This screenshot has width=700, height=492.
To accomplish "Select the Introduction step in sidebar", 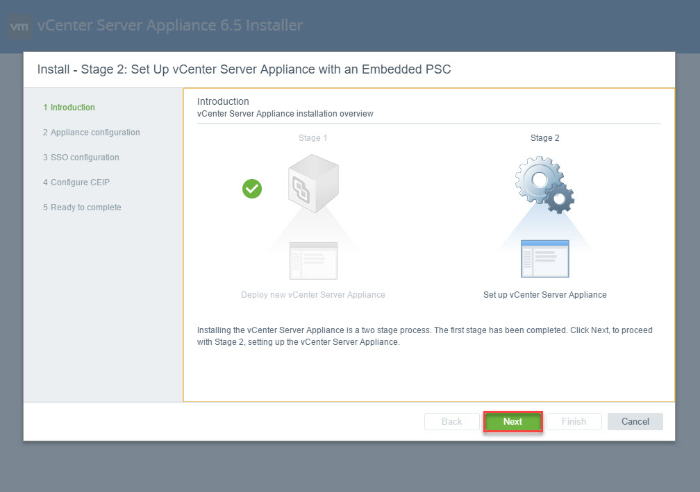I will click(x=69, y=108).
